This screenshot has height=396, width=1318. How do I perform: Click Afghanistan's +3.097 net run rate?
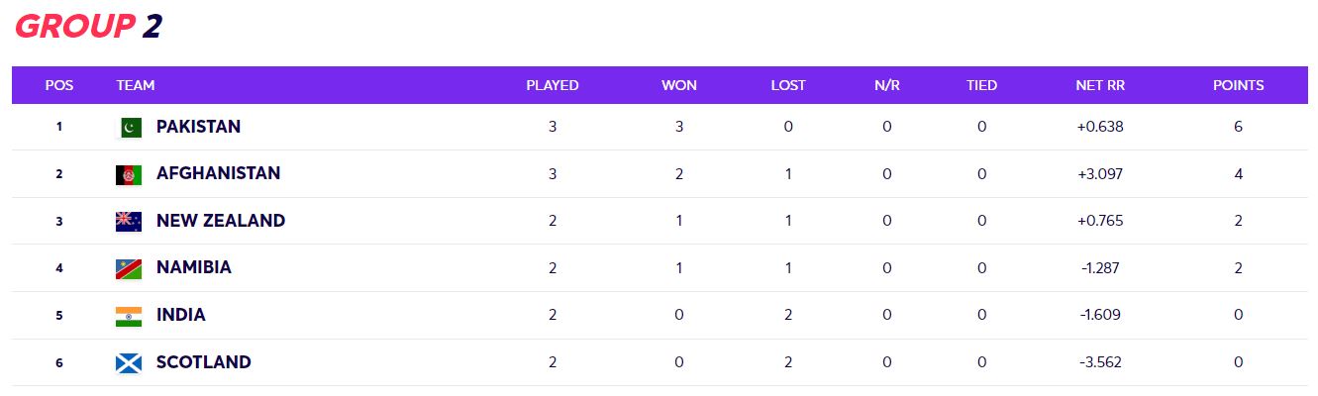click(x=1100, y=174)
